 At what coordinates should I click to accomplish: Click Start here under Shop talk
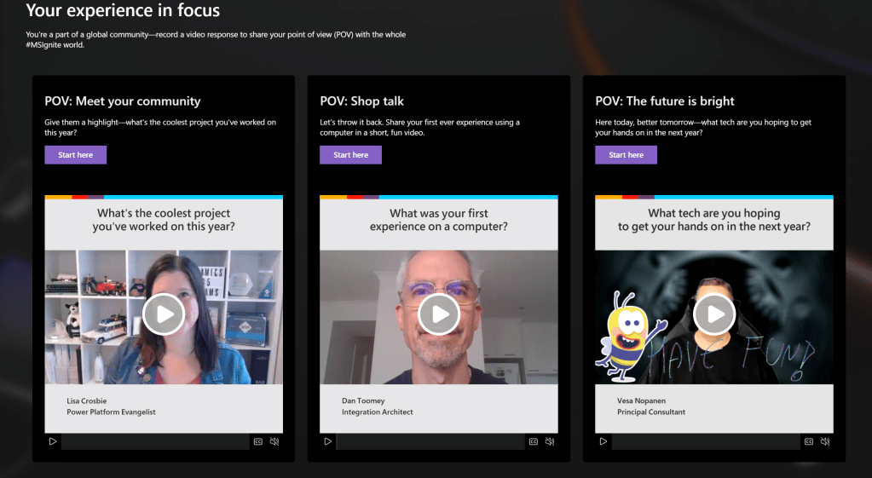click(351, 155)
